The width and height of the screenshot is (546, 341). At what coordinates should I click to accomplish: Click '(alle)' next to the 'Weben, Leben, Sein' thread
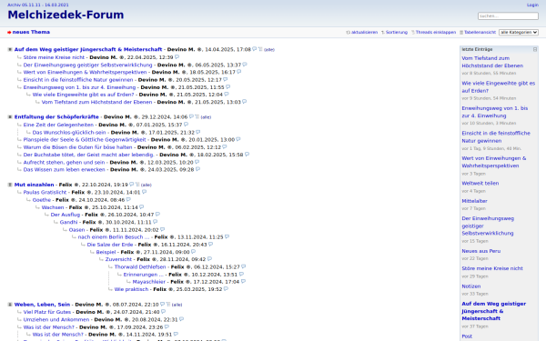(177, 305)
